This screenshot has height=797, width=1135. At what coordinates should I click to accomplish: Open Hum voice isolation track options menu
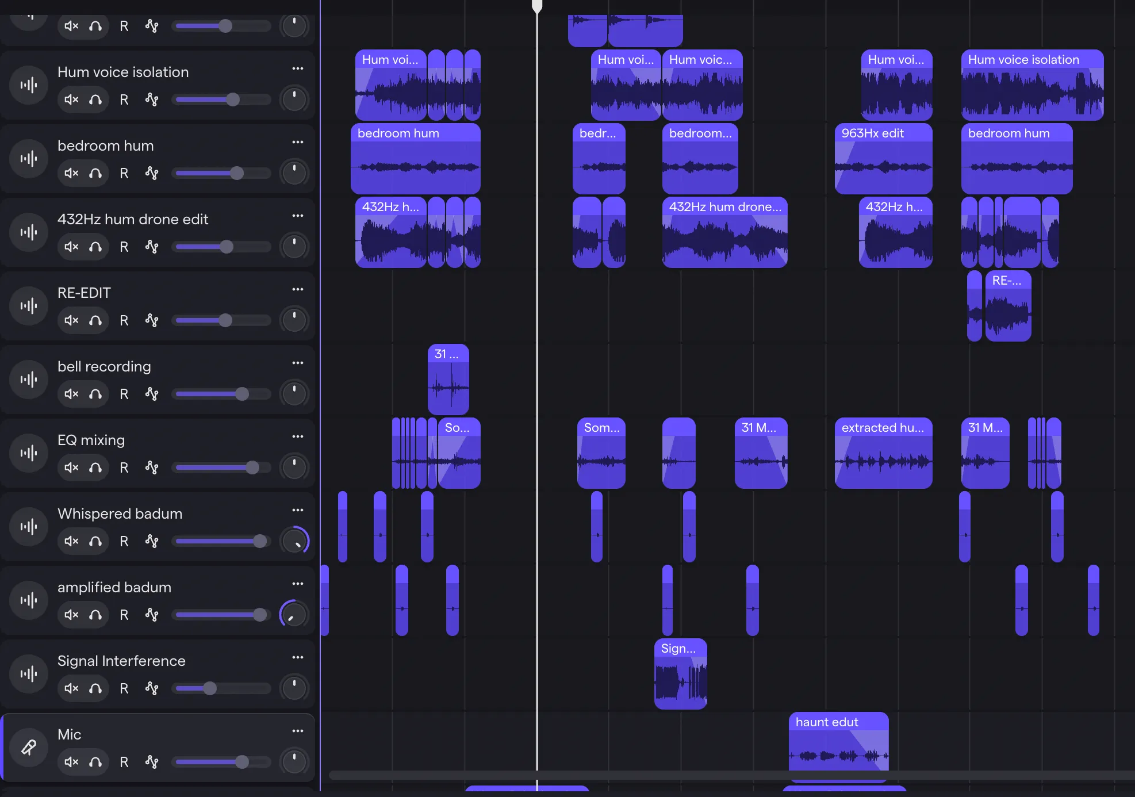point(297,68)
